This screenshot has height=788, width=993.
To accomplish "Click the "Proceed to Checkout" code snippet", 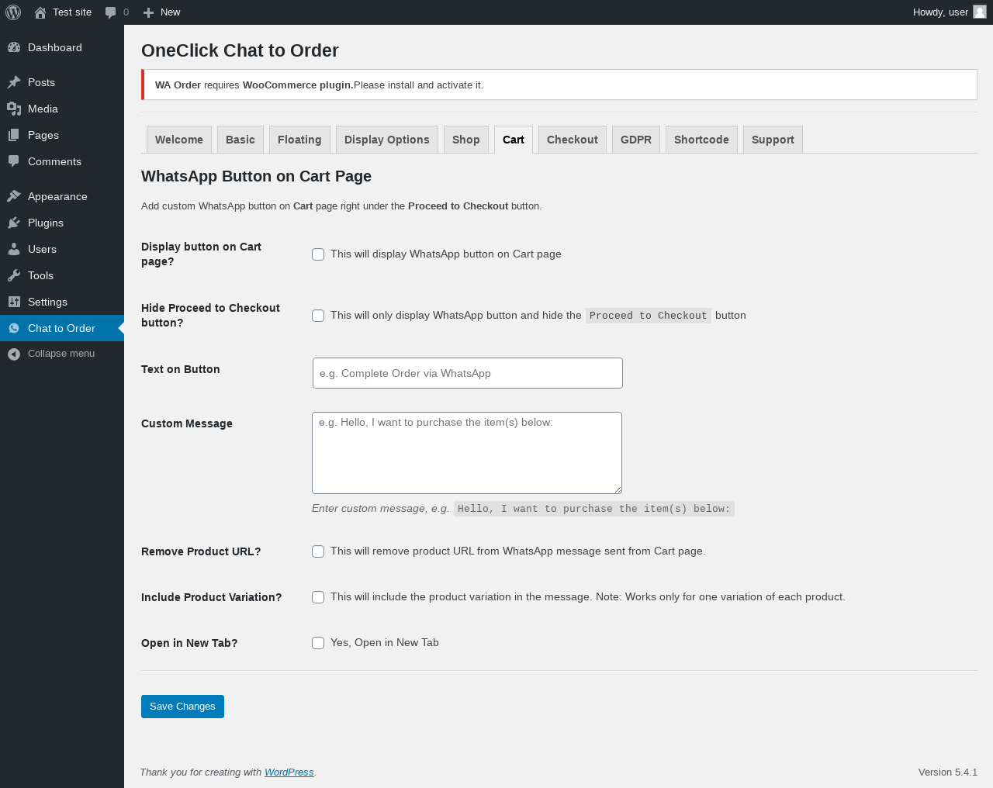I will coord(649,316).
